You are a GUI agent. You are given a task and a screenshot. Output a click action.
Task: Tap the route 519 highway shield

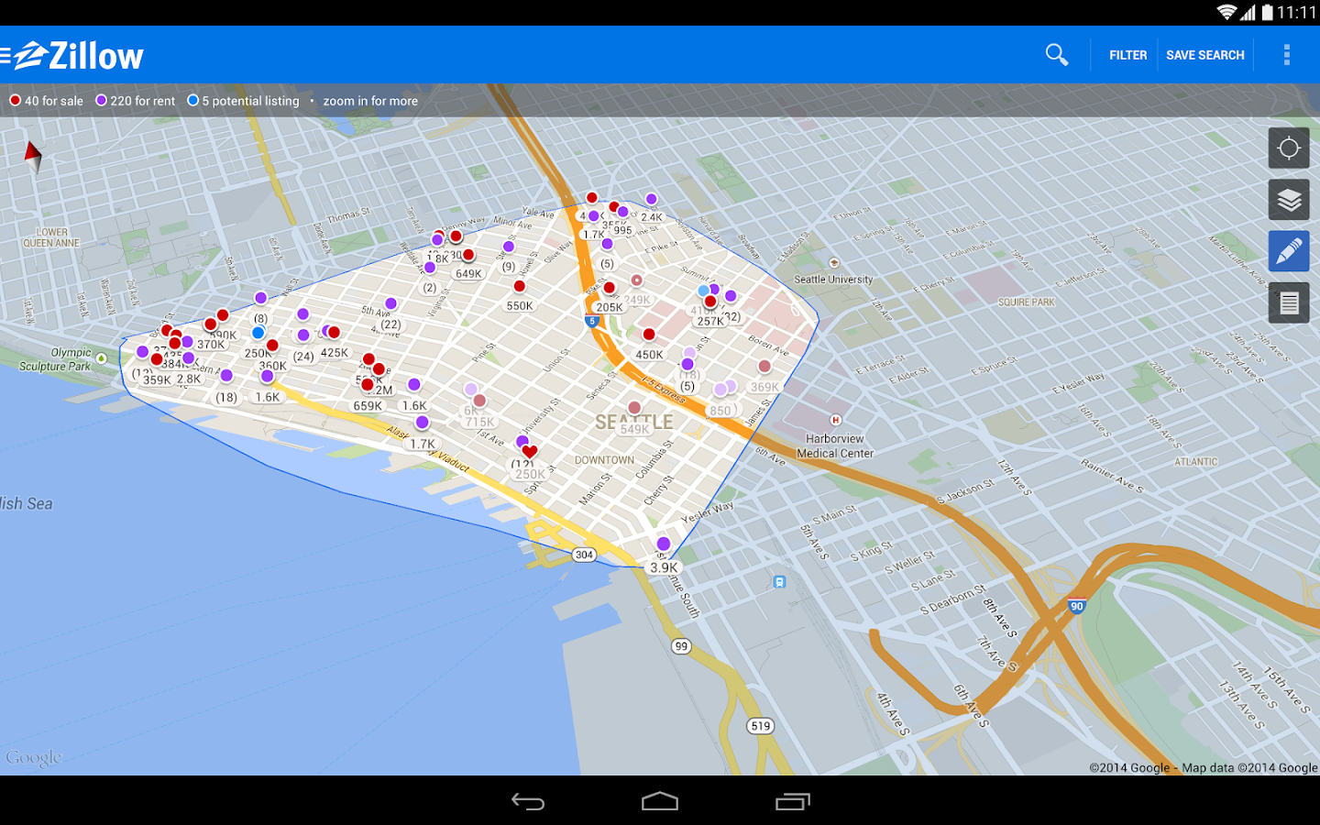[x=761, y=726]
